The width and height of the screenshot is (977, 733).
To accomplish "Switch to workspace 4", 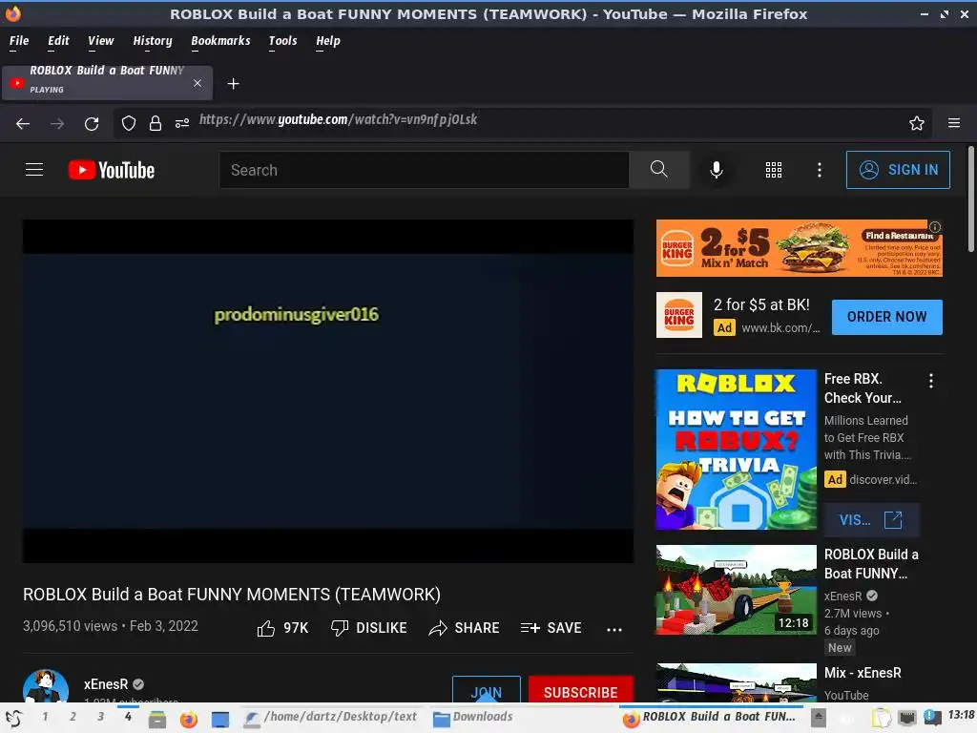I will 128,717.
